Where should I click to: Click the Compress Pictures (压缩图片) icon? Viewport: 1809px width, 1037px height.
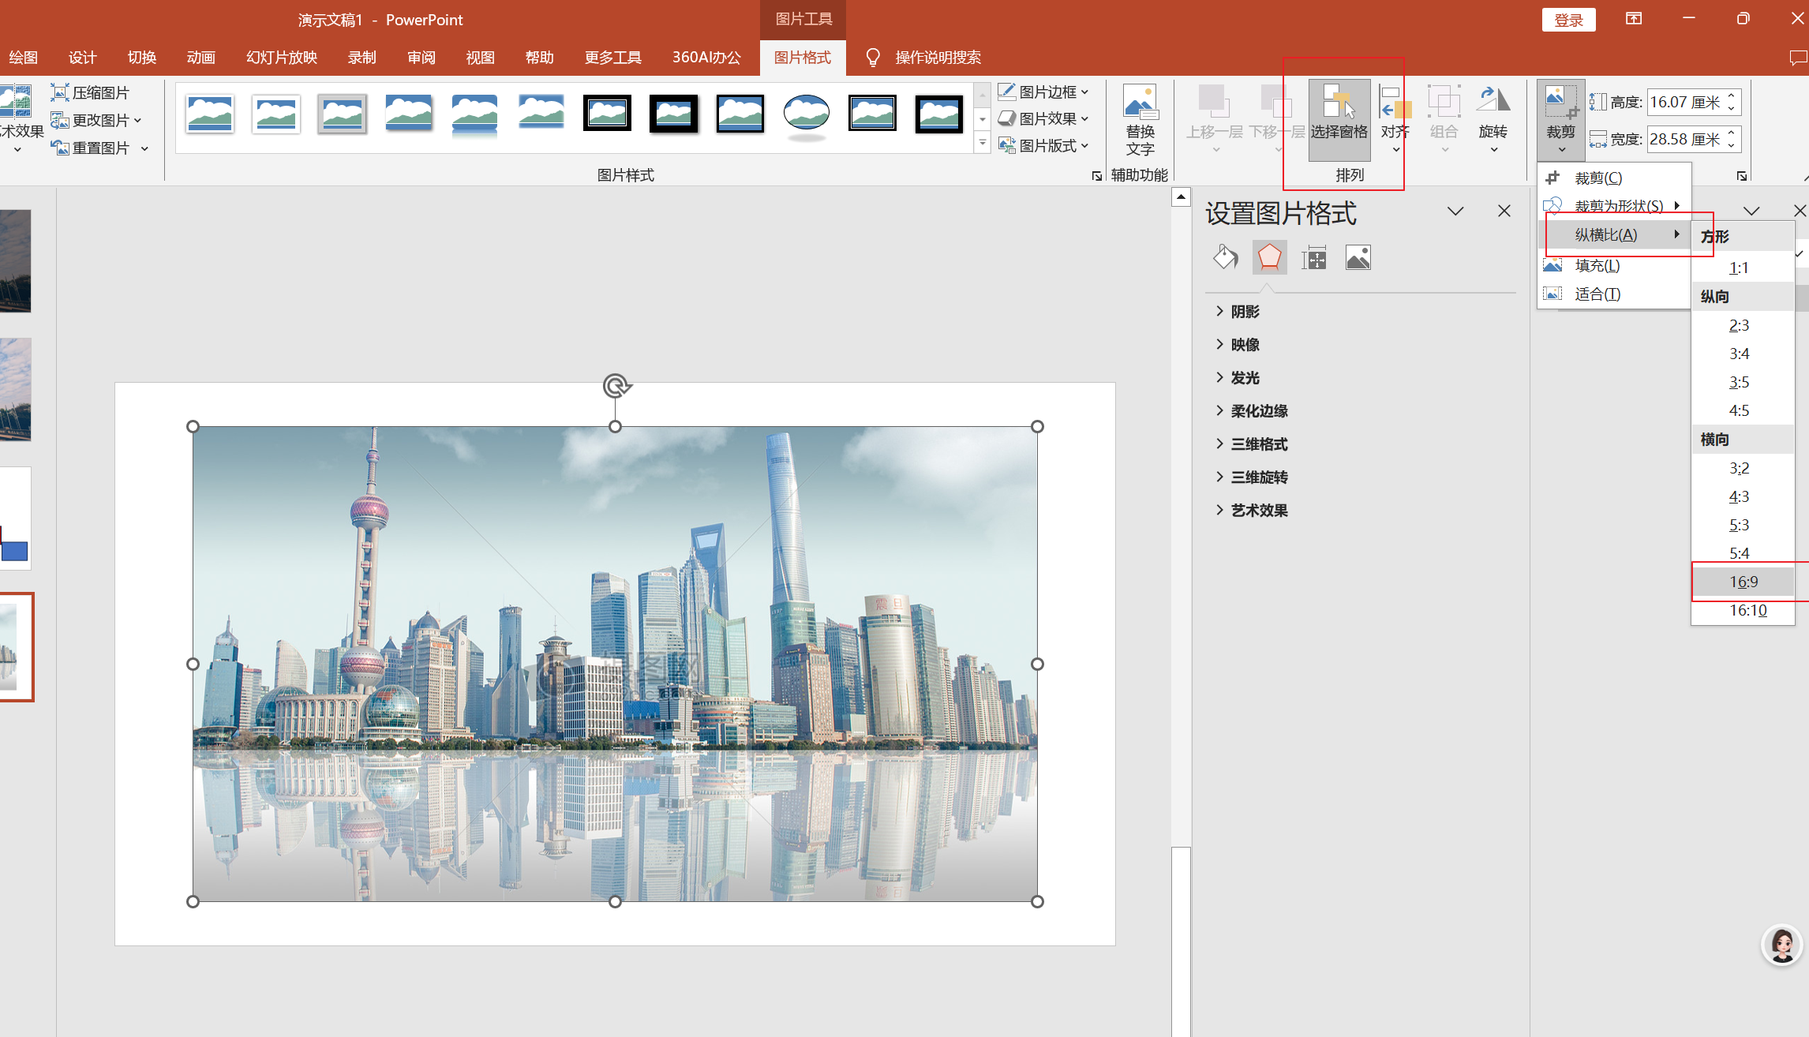coord(60,92)
